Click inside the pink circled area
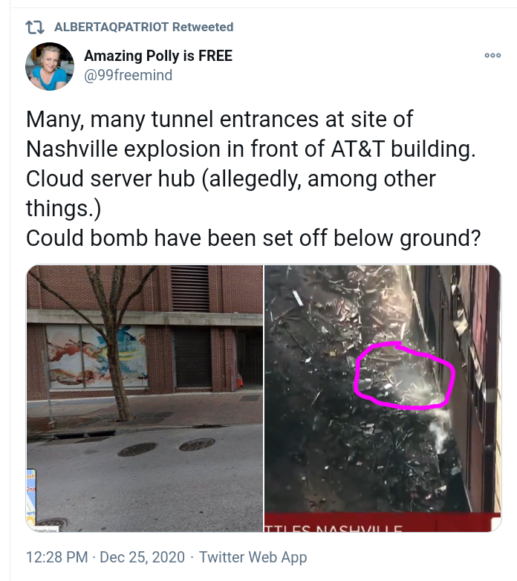This screenshot has height=581, width=517. click(403, 376)
